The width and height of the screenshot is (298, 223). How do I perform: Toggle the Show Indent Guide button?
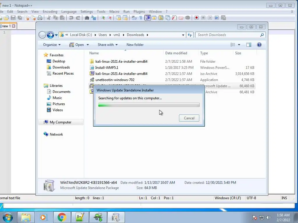click(148, 18)
